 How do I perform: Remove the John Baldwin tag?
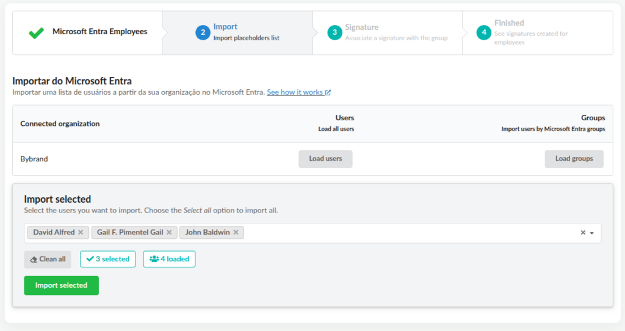pyautogui.click(x=236, y=233)
